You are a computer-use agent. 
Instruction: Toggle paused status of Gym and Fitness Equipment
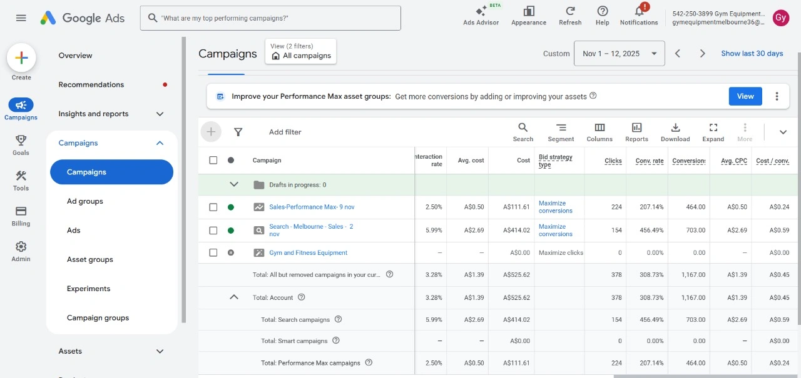(231, 253)
